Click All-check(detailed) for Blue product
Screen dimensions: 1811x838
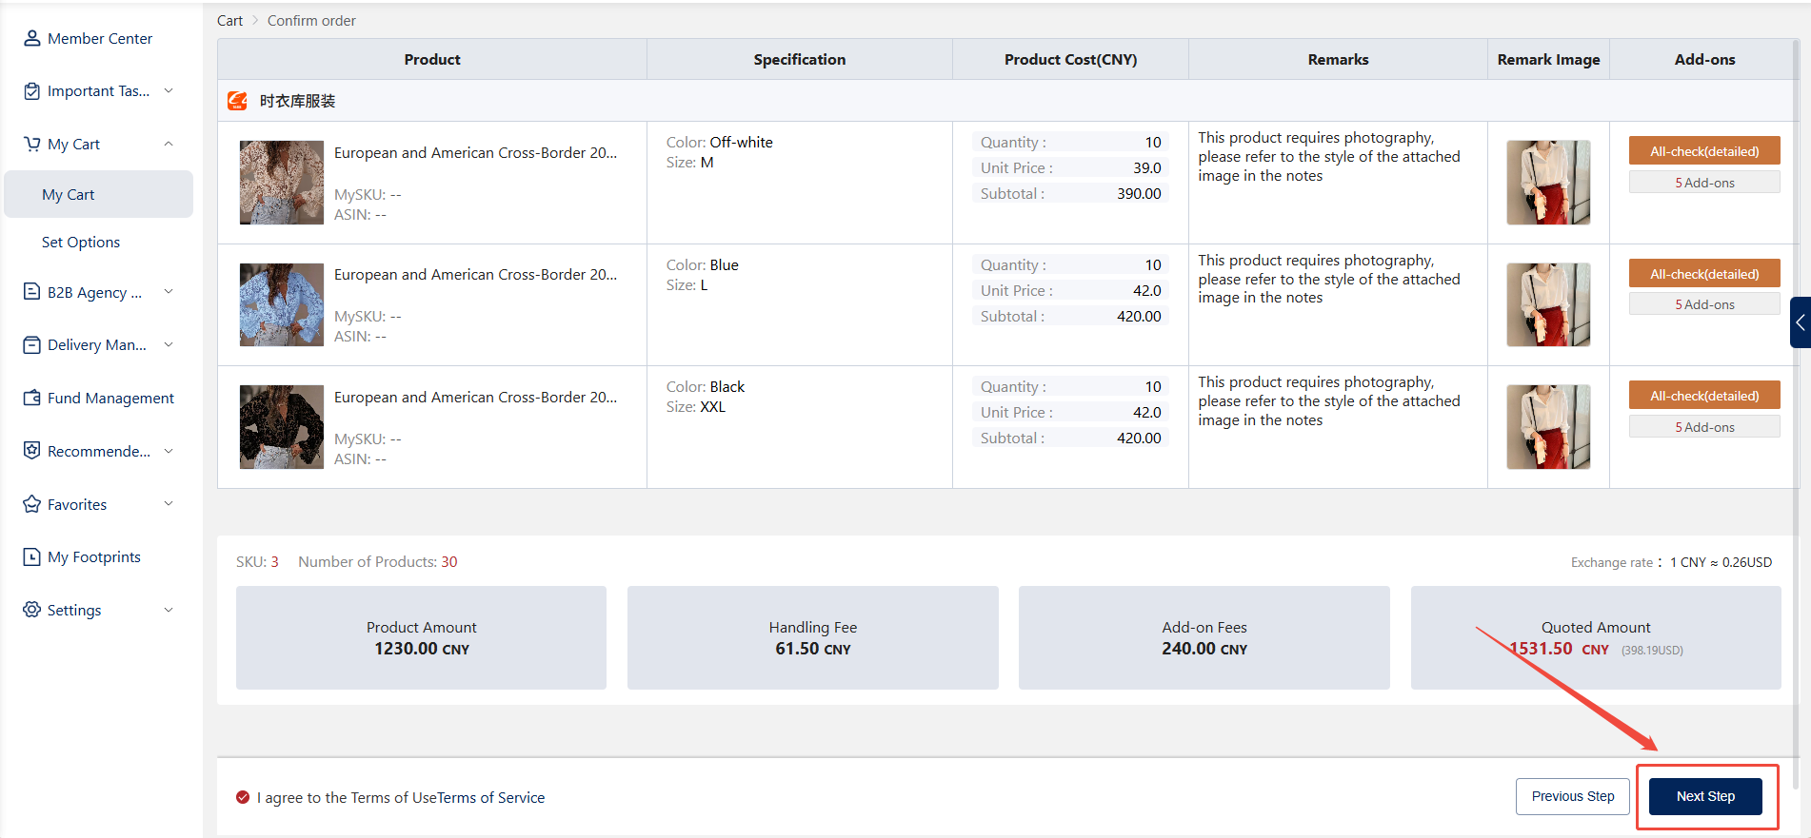(x=1704, y=274)
